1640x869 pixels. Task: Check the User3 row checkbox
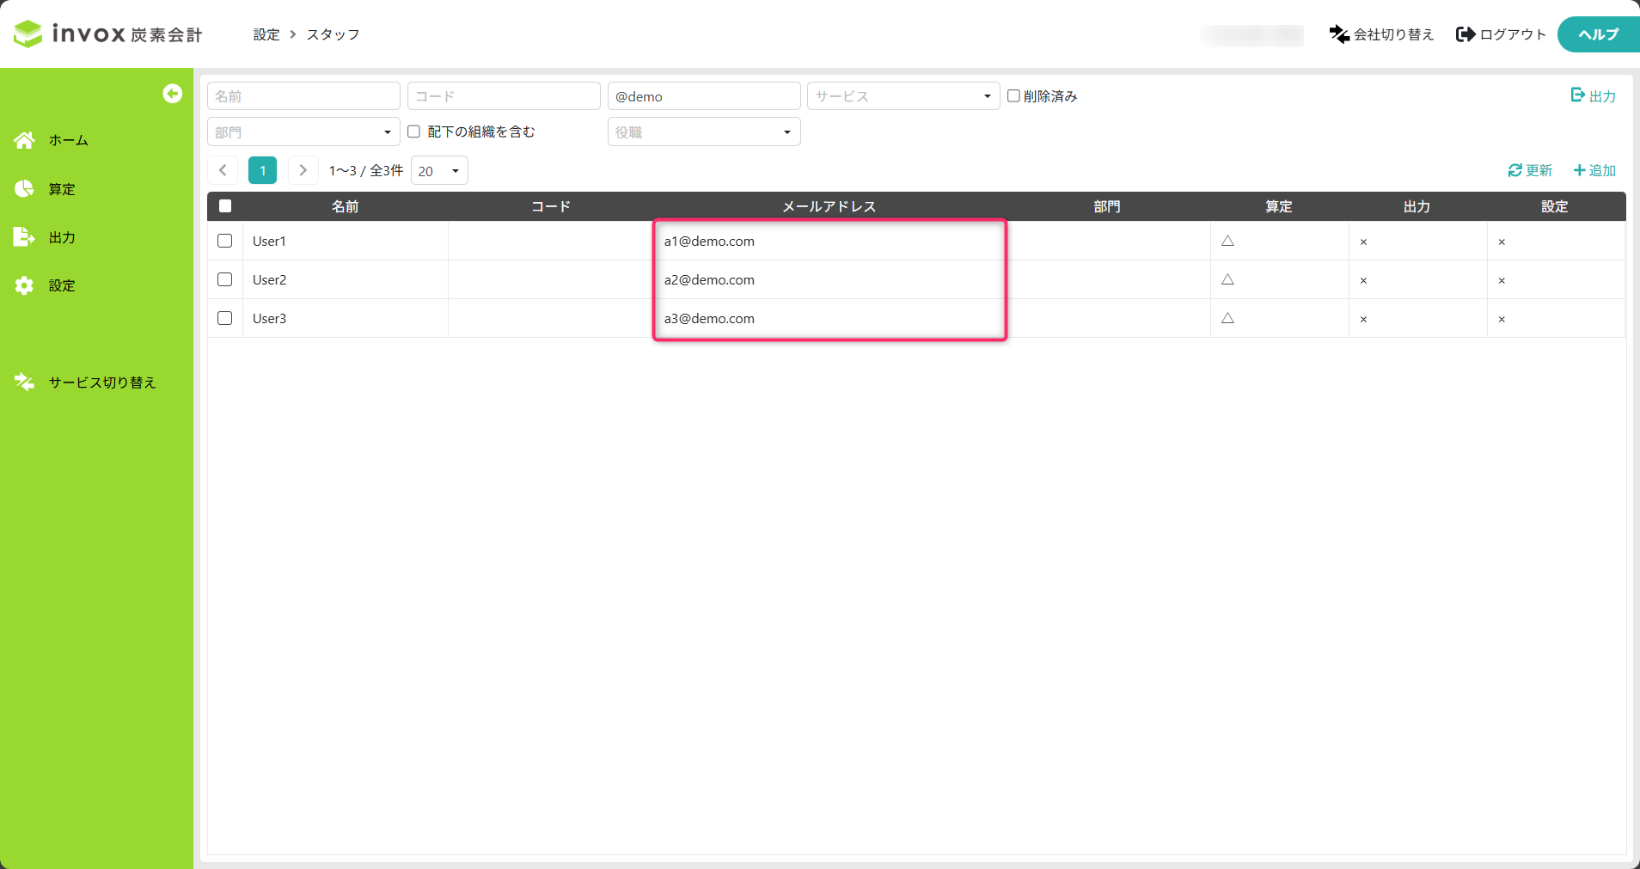225,318
